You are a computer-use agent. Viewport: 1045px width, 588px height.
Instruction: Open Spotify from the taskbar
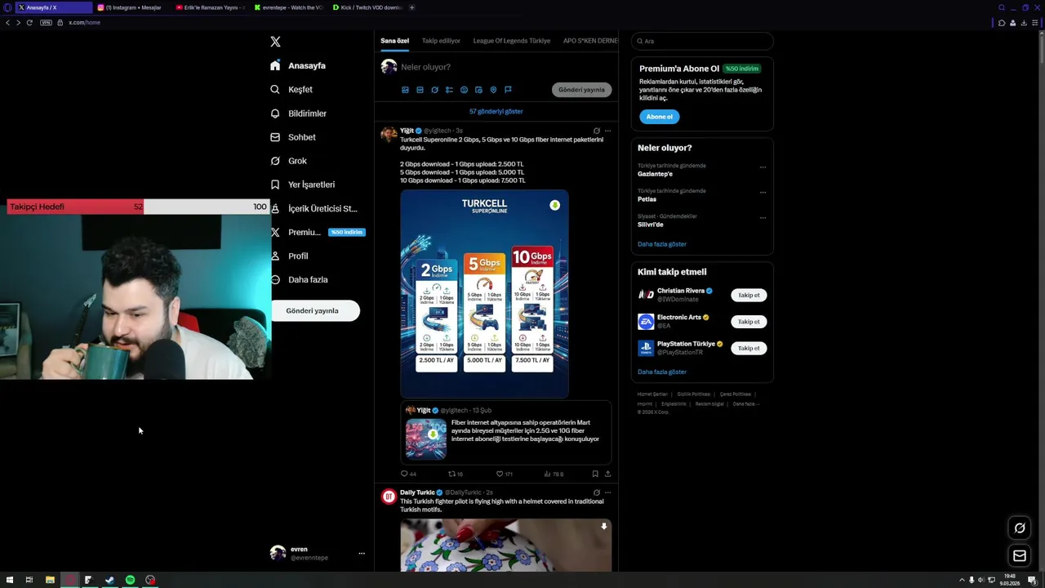pyautogui.click(x=130, y=580)
